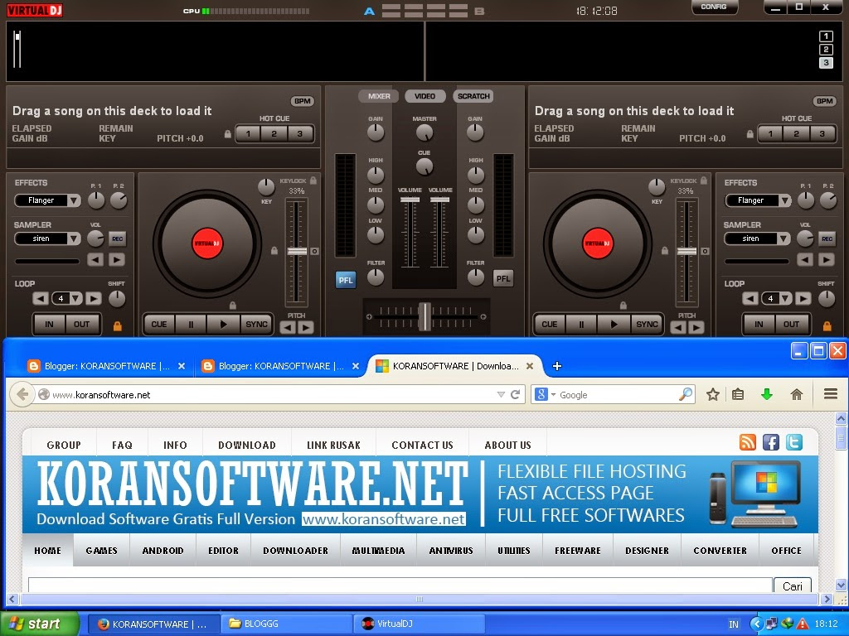Go to Firefox home page icon
This screenshot has height=636, width=849.
797,395
